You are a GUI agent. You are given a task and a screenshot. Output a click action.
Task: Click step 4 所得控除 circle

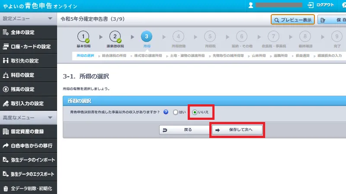click(x=178, y=37)
